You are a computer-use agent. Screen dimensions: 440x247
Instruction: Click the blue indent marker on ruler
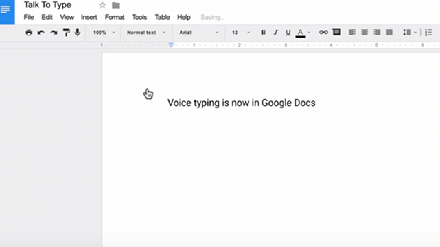tap(171, 45)
